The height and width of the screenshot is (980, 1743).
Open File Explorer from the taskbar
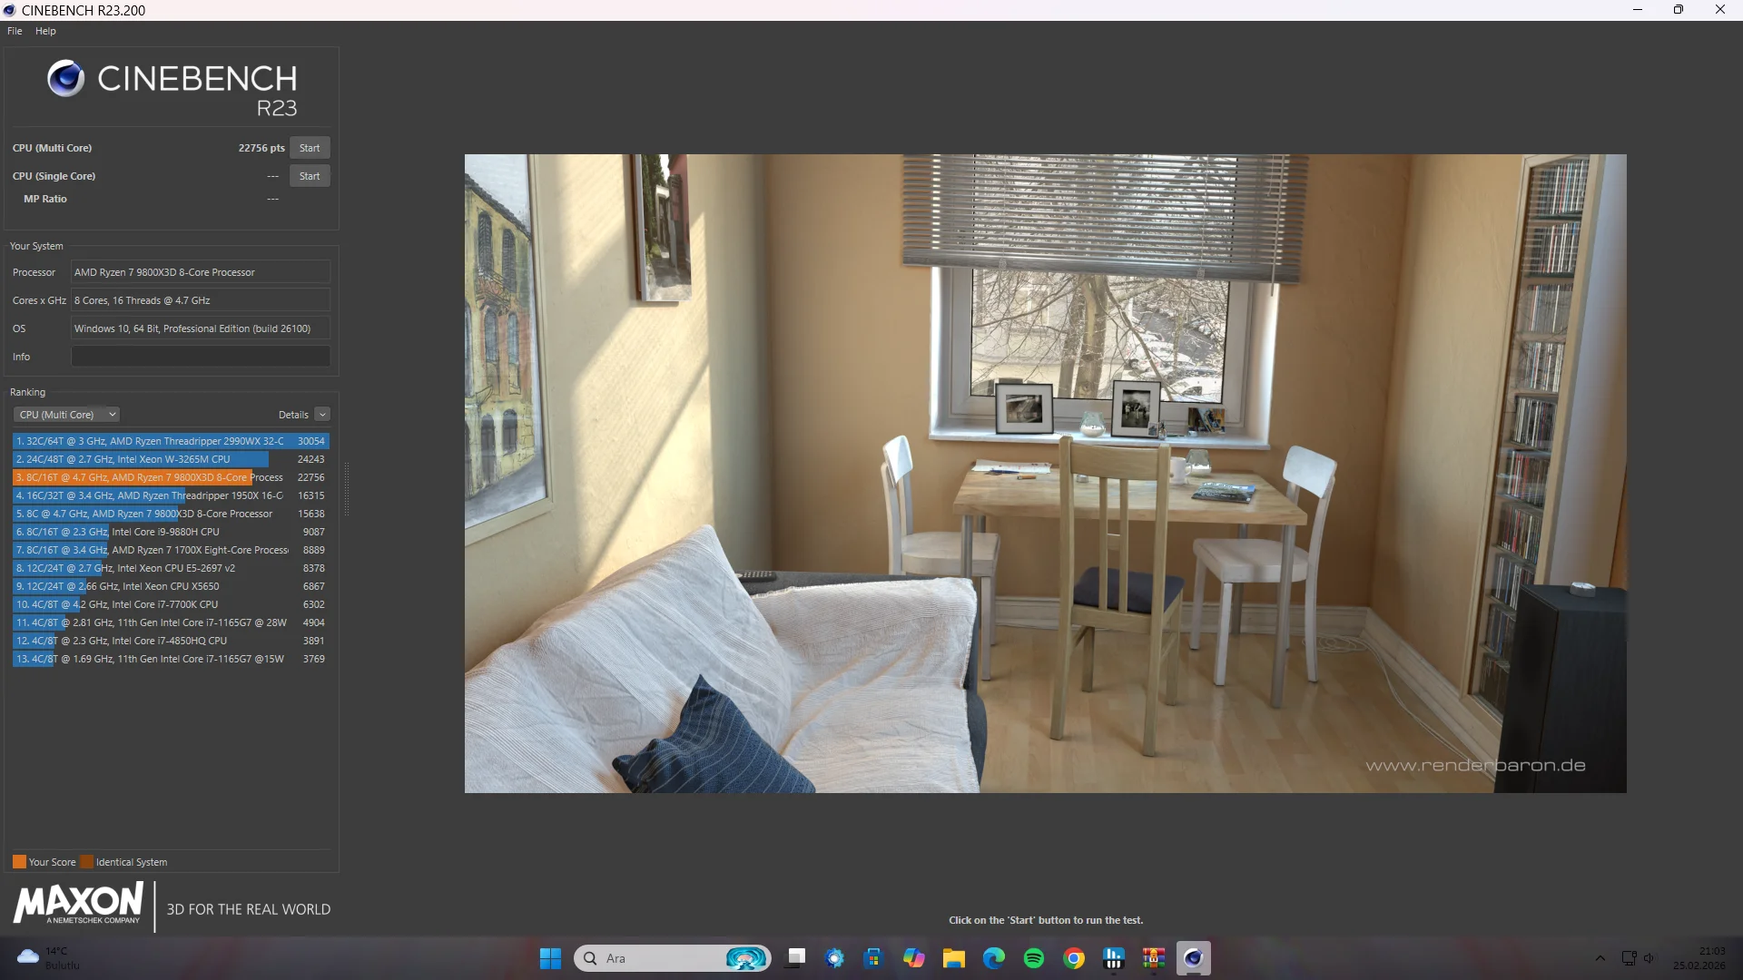point(953,958)
